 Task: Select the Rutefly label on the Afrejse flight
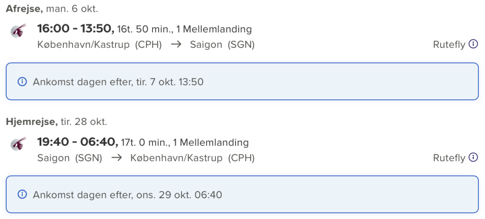click(449, 45)
